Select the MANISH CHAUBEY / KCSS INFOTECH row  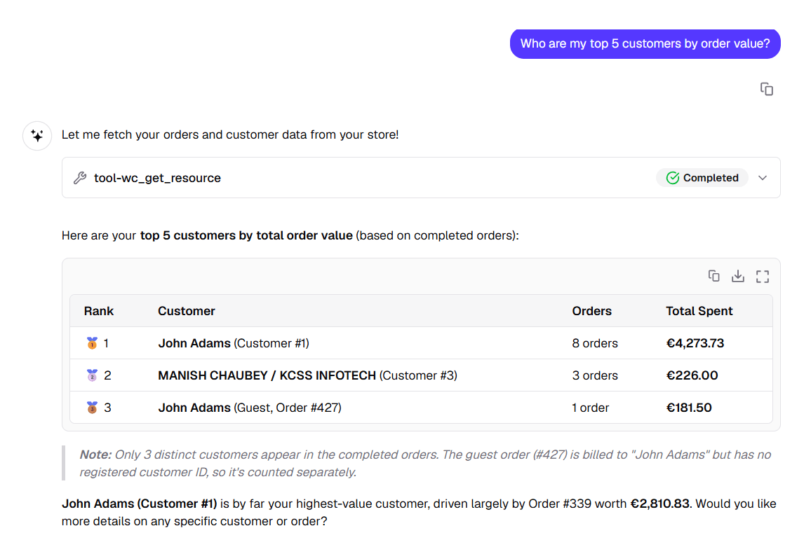tap(421, 375)
